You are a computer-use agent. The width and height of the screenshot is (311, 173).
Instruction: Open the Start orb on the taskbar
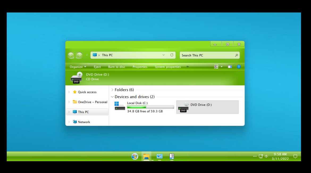[x=135, y=156]
